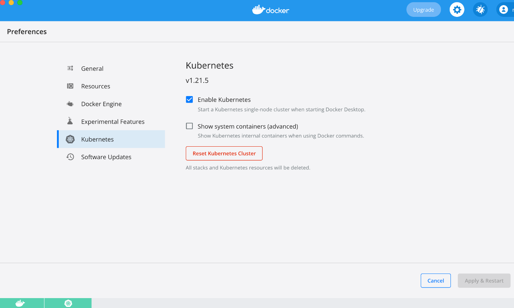Cancel the preferences changes
The height and width of the screenshot is (308, 514).
436,280
